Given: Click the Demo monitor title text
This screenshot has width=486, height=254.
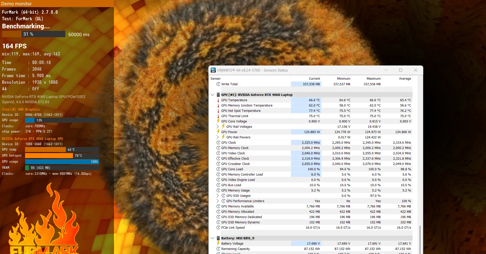Looking at the screenshot, I should tap(16, 4).
